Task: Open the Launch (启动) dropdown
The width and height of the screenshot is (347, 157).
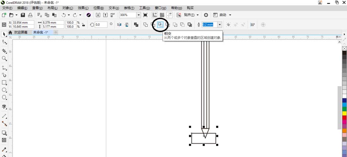Action: coord(230,15)
